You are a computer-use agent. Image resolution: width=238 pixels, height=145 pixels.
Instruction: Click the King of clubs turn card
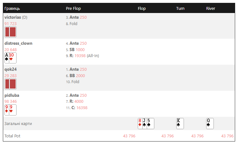click(x=180, y=123)
